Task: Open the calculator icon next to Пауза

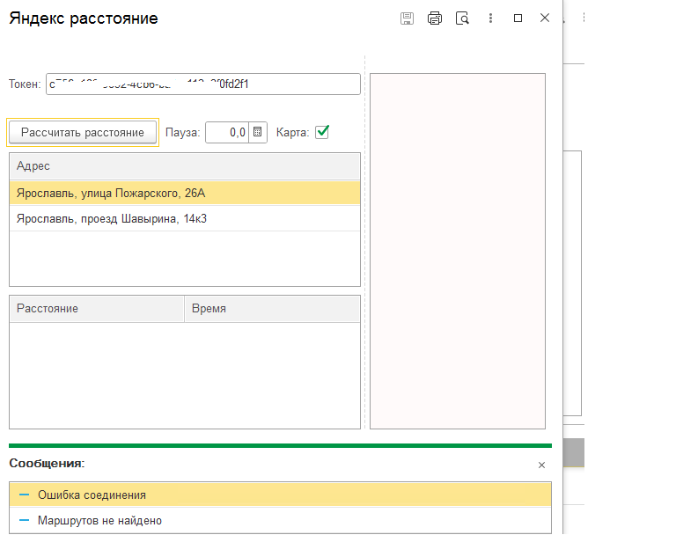Action: [257, 132]
